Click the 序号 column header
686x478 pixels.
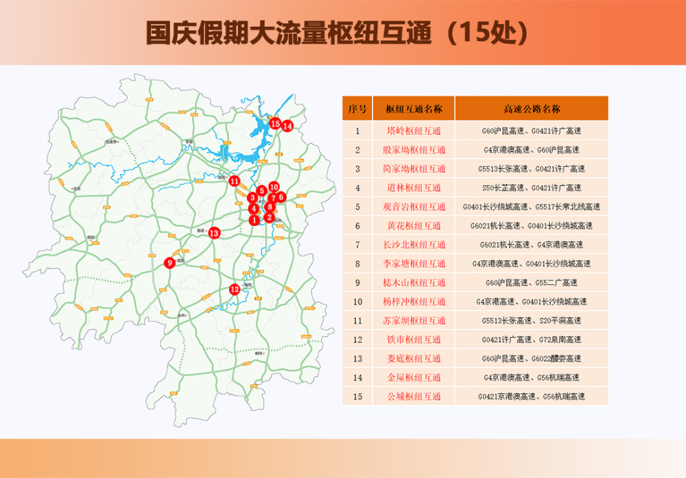click(357, 108)
